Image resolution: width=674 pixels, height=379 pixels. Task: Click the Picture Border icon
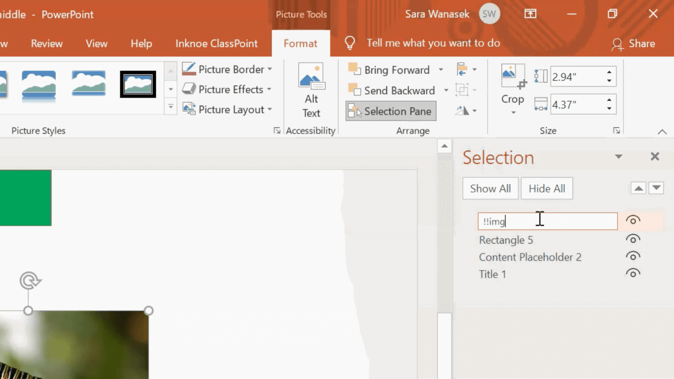point(189,69)
